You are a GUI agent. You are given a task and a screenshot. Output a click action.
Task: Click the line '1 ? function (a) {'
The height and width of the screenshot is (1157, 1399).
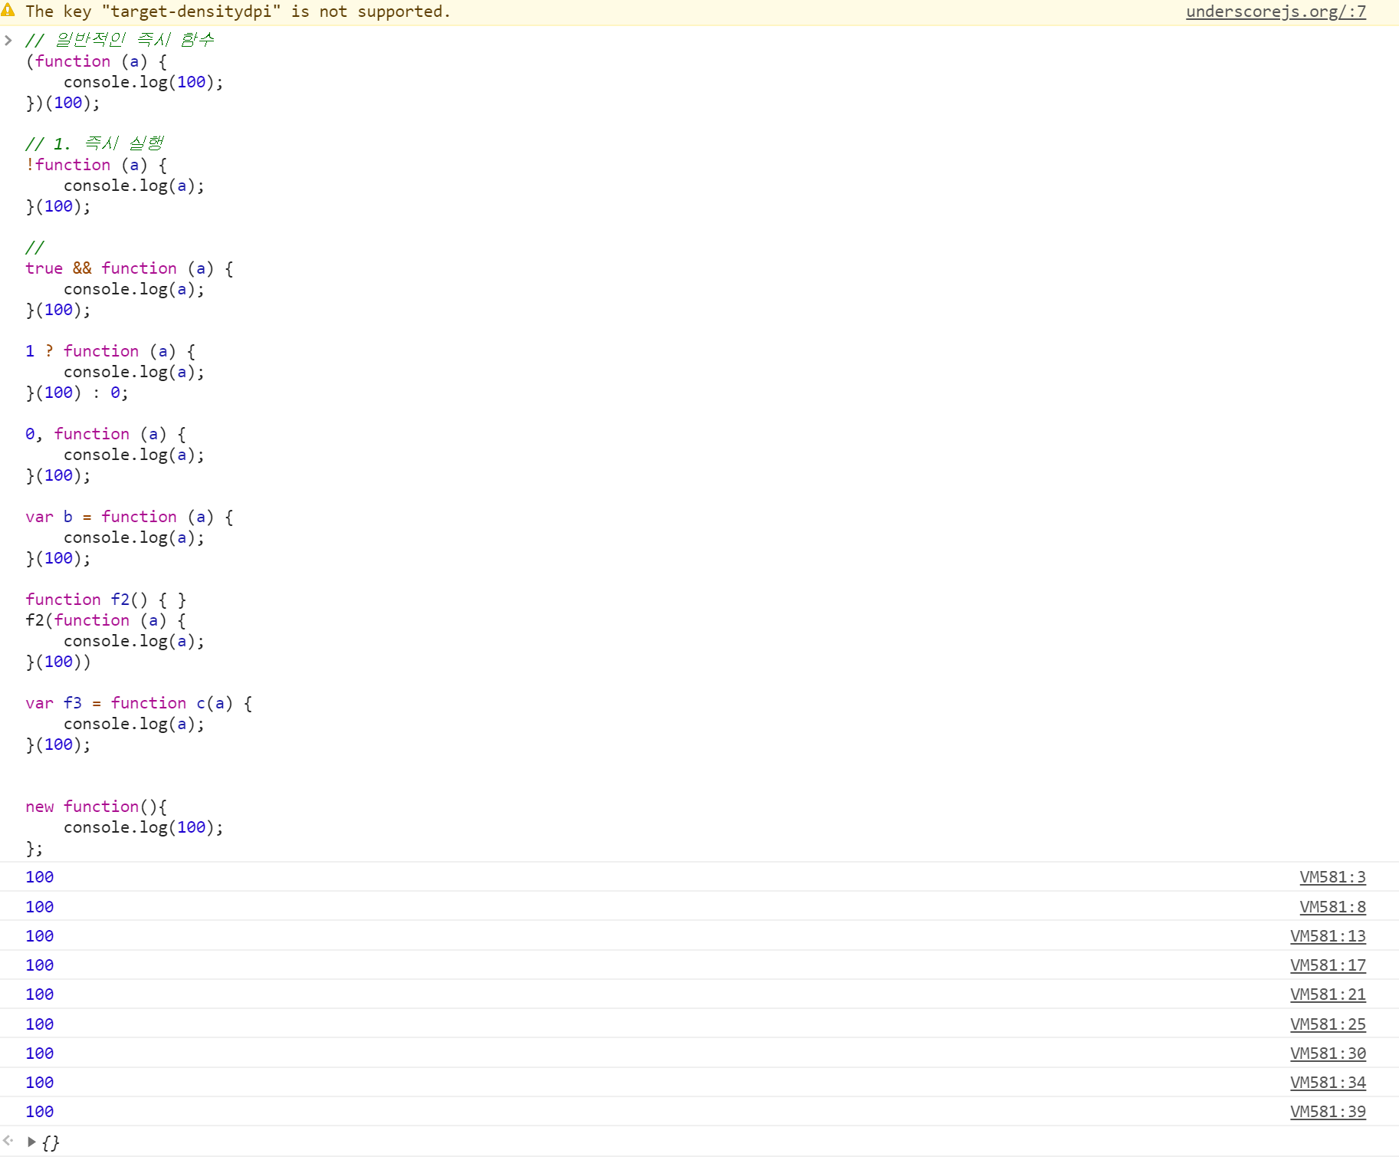pos(110,351)
